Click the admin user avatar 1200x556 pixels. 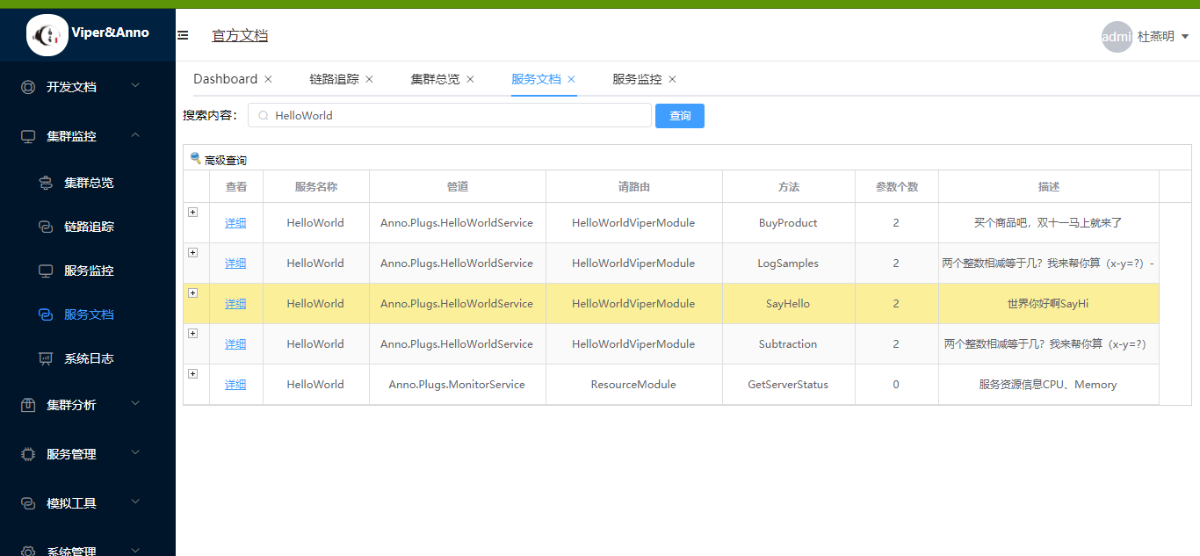click(x=1117, y=37)
